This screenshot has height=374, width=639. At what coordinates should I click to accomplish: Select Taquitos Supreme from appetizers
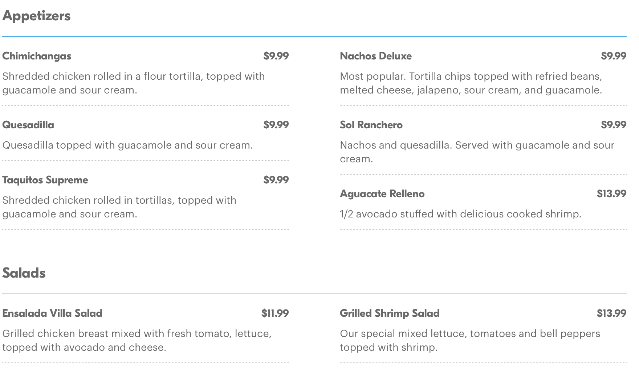click(x=45, y=180)
